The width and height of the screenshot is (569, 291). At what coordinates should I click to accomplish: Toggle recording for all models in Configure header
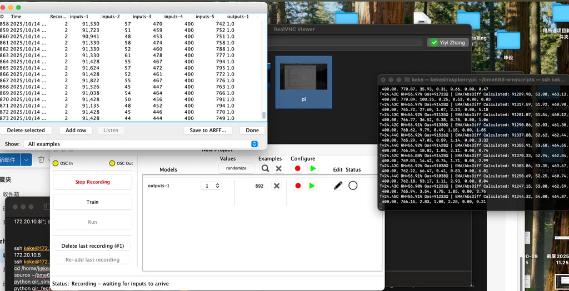[298, 168]
